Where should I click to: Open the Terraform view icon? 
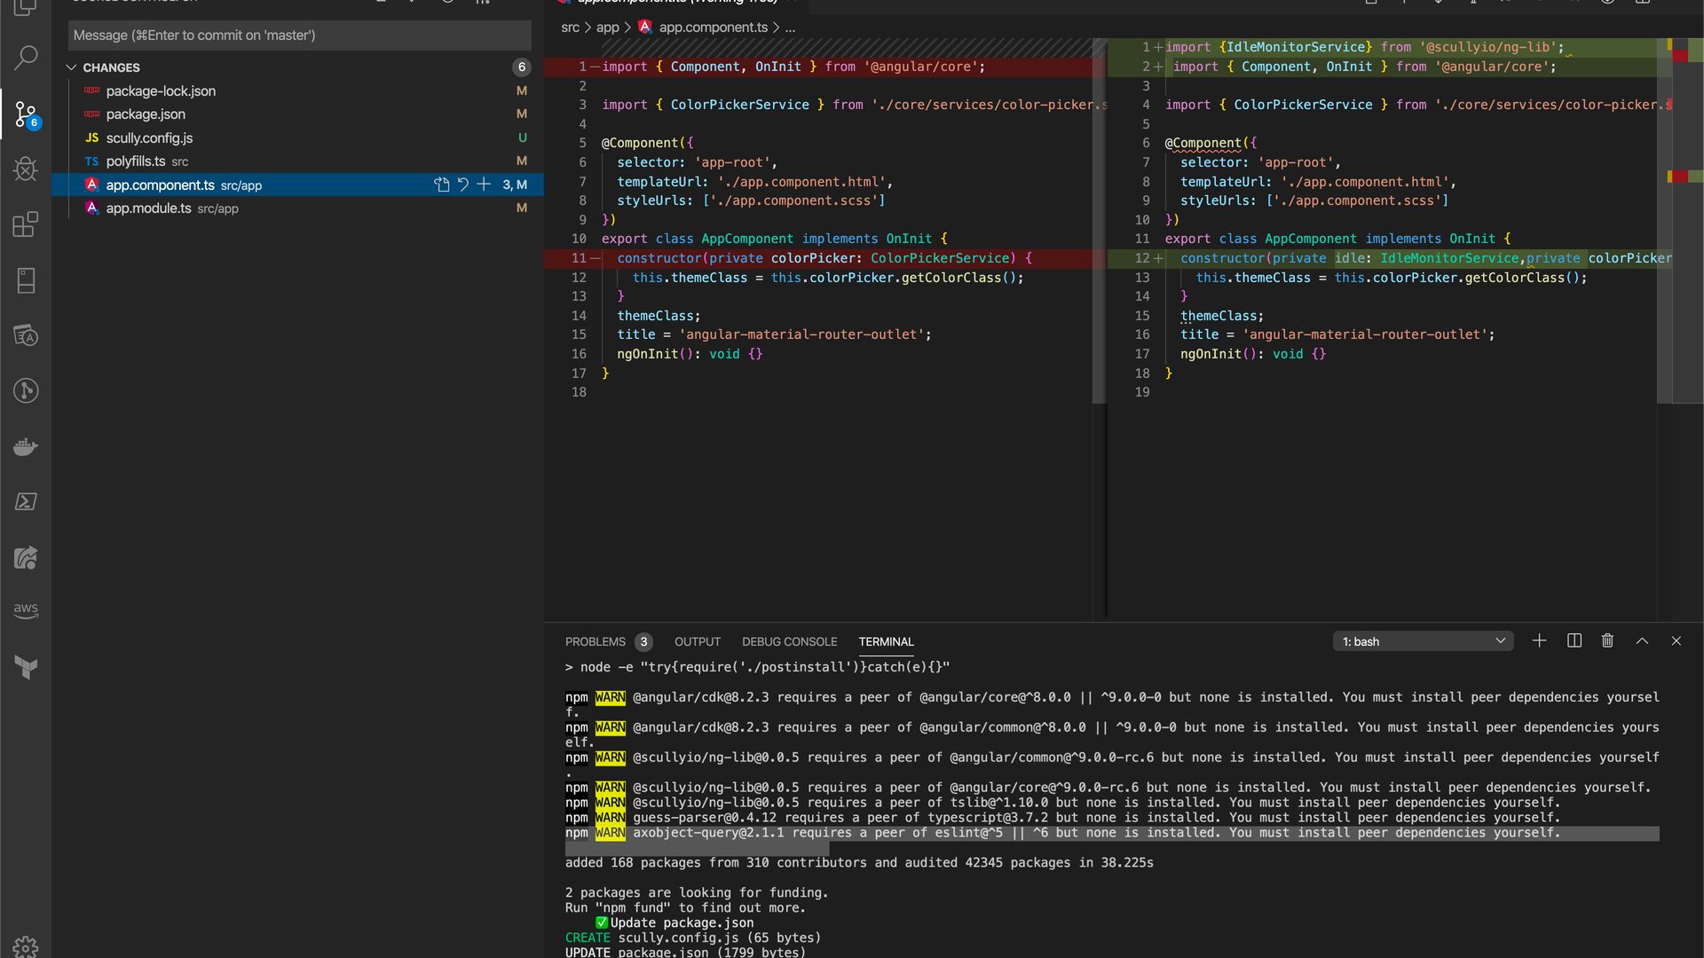tap(26, 667)
